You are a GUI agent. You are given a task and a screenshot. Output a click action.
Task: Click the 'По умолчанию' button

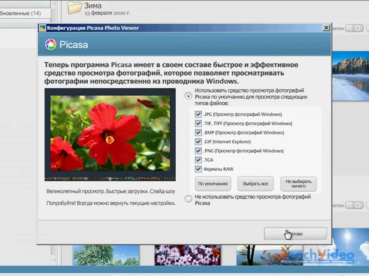pyautogui.click(x=213, y=184)
